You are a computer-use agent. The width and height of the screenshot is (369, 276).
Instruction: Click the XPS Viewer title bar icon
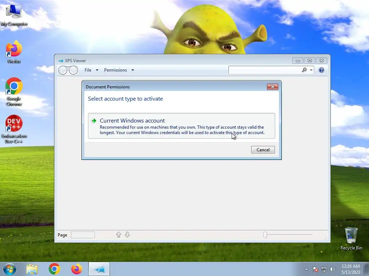(x=61, y=61)
